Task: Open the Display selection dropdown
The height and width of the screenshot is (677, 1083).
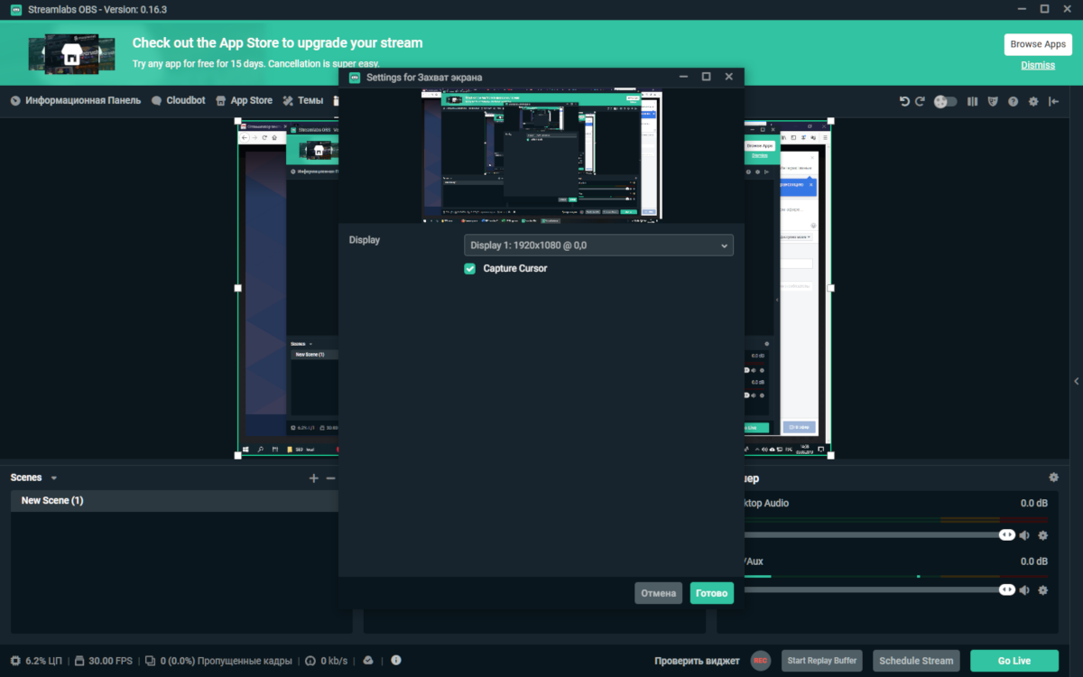Action: tap(598, 246)
